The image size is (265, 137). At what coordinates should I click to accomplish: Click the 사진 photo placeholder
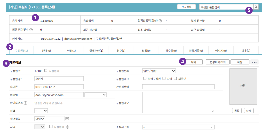243,87
